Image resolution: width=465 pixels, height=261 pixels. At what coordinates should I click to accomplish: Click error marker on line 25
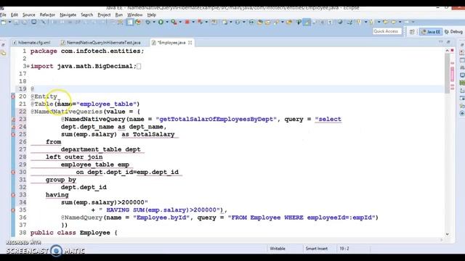click(13, 134)
